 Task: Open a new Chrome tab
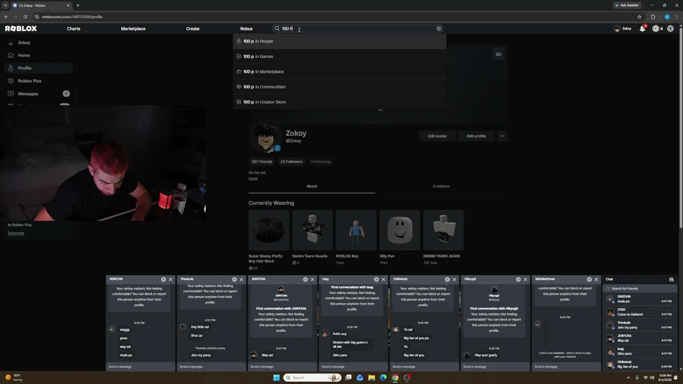78,5
